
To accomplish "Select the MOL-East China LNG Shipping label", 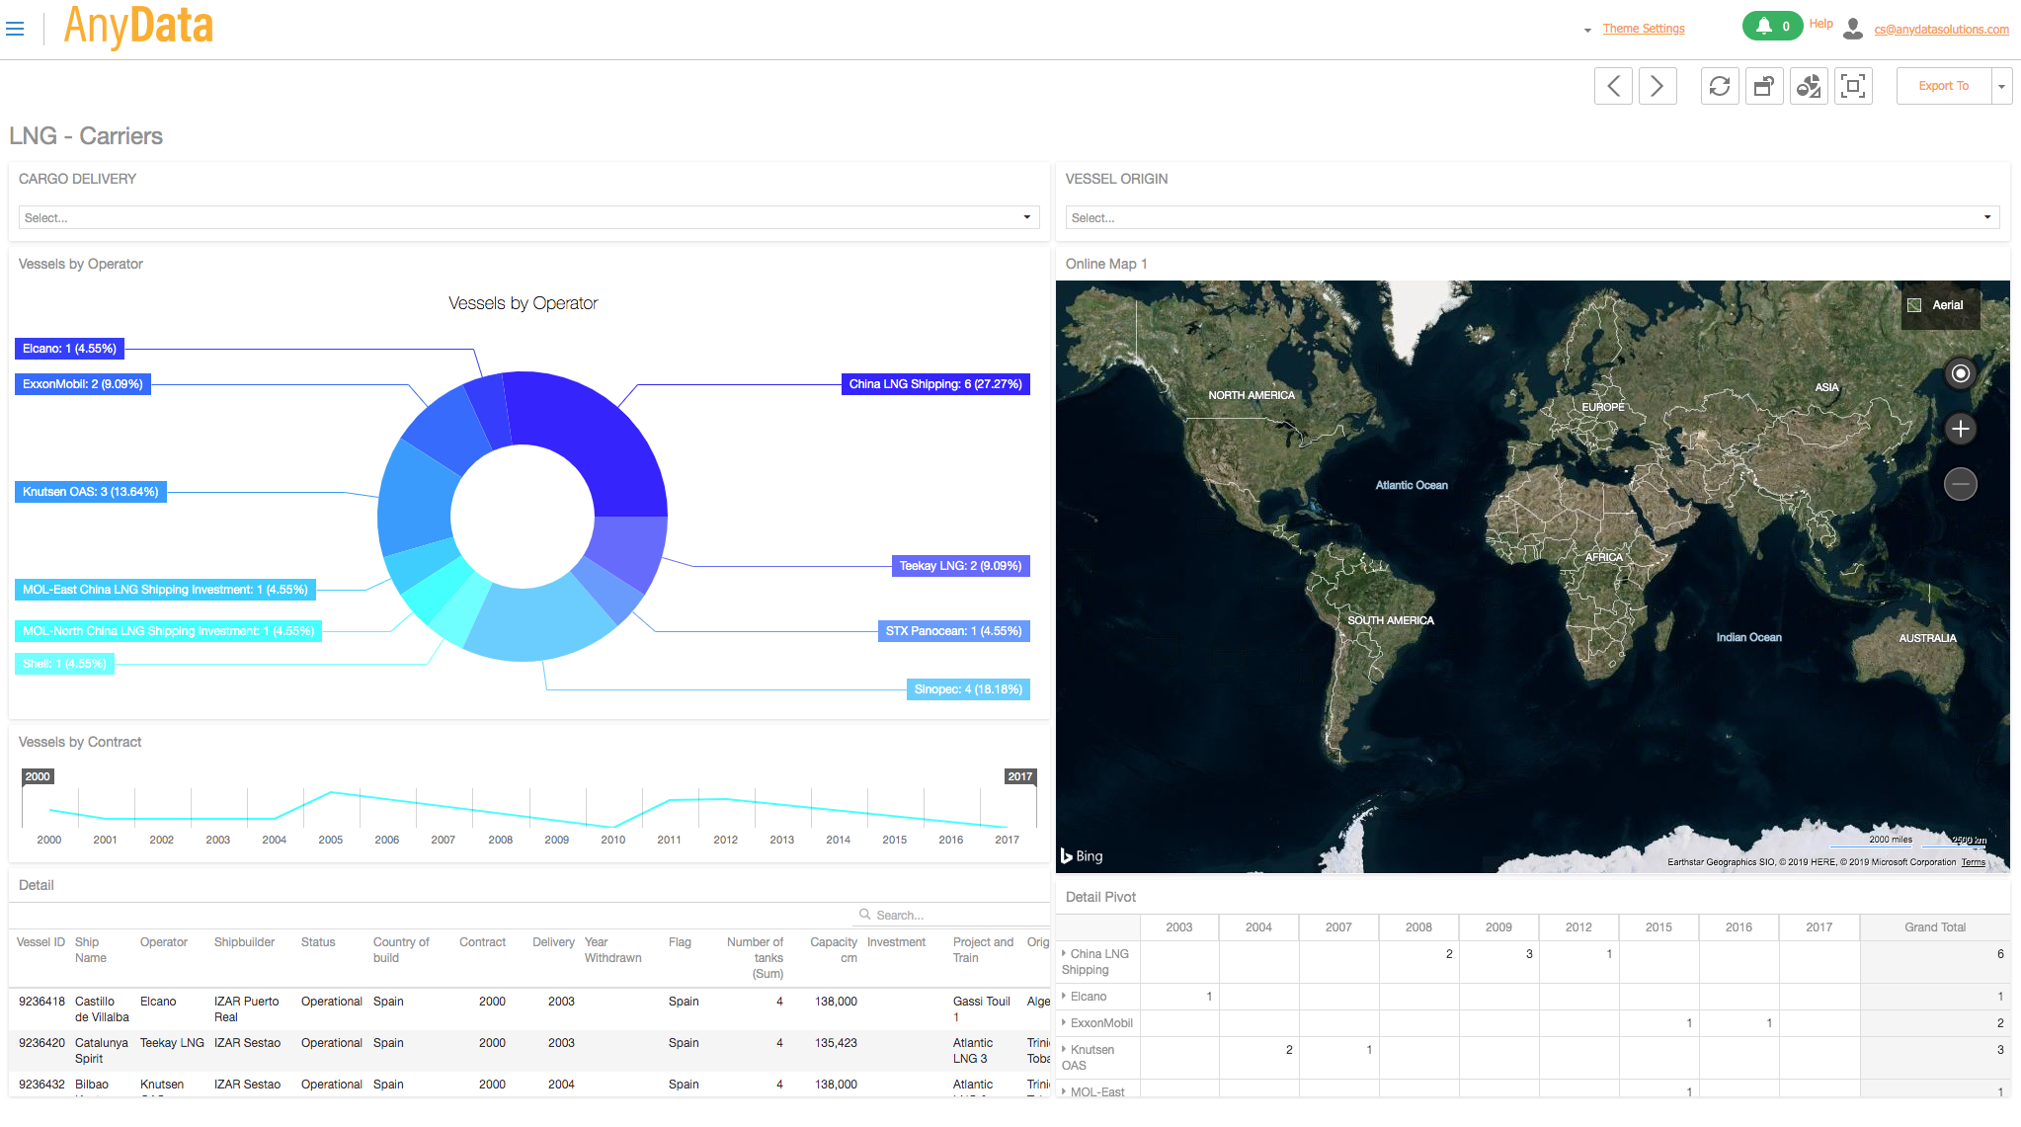I will click(x=165, y=590).
